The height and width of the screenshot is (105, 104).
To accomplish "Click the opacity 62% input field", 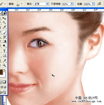I will 66,4.
